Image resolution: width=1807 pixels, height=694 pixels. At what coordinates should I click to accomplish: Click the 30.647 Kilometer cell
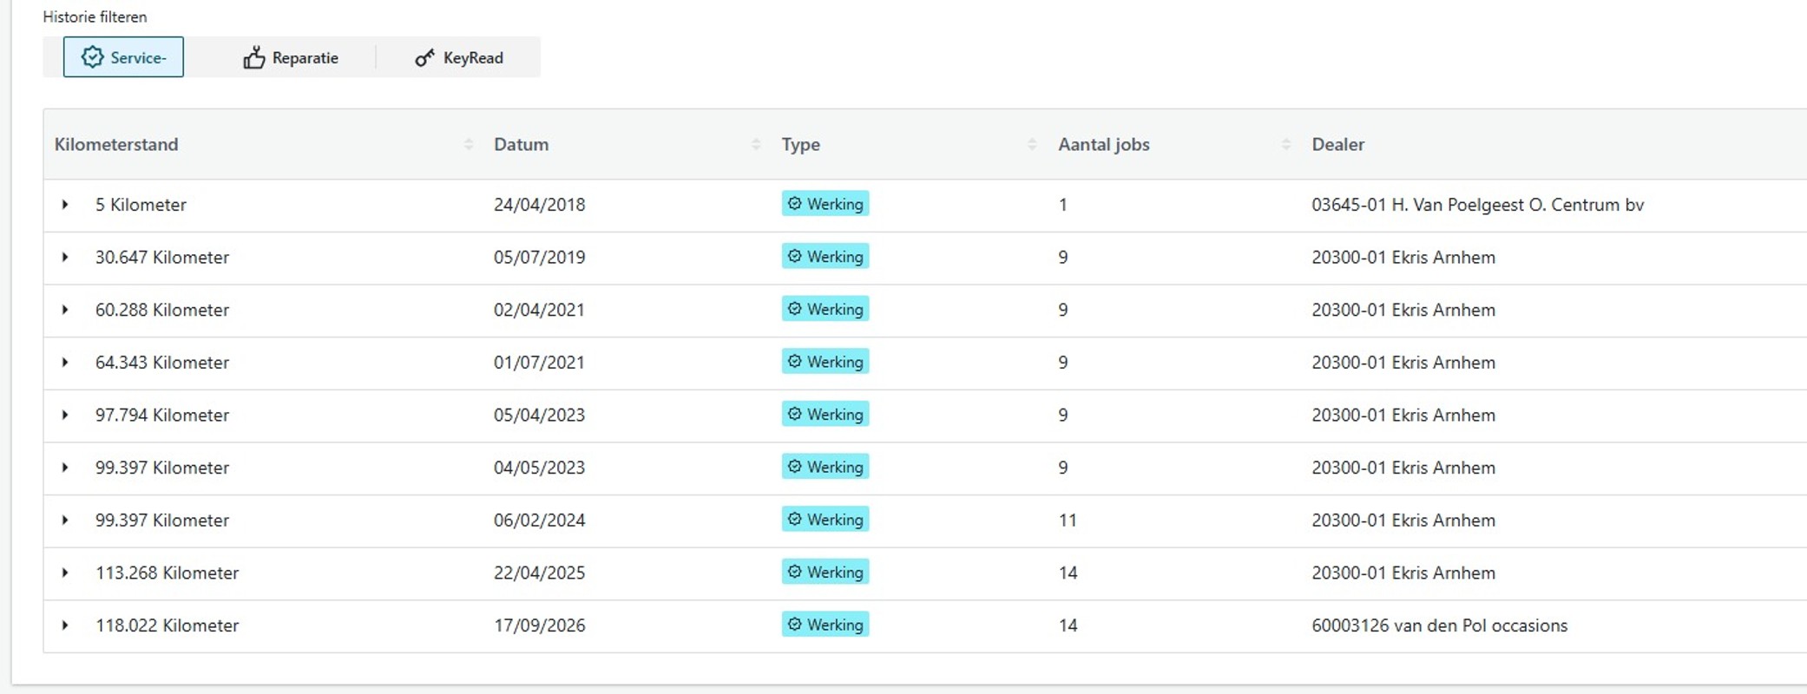[x=162, y=258]
